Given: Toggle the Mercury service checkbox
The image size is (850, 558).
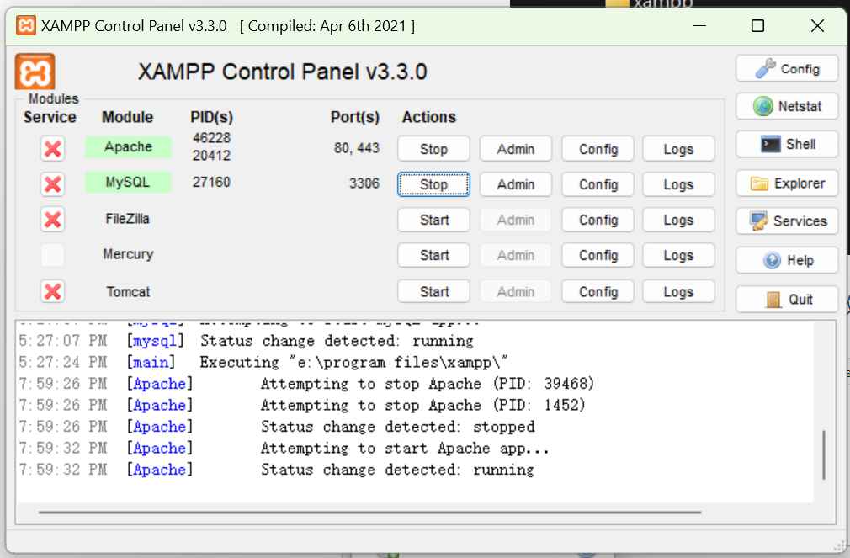Looking at the screenshot, I should click(52, 255).
